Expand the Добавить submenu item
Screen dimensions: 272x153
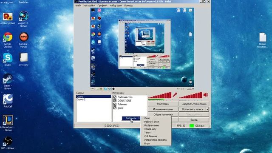click(x=131, y=118)
